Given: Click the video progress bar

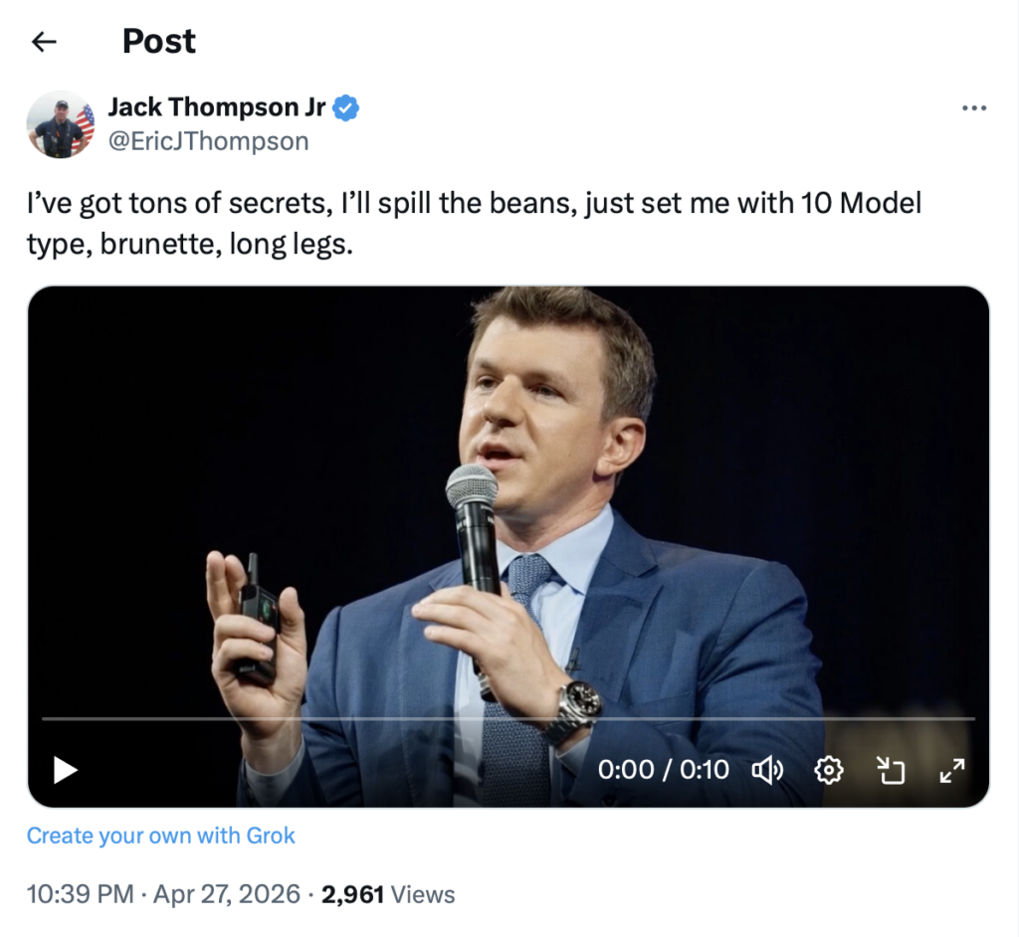Looking at the screenshot, I should pyautogui.click(x=508, y=718).
